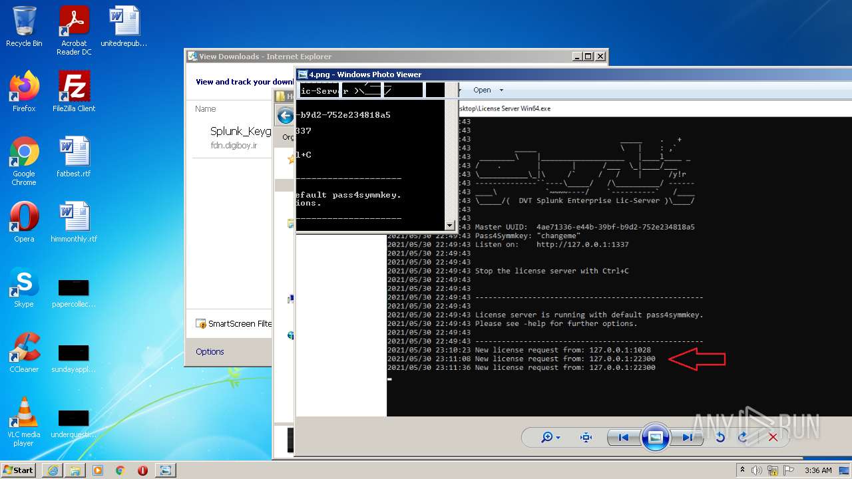Select the sundayappl... desktop file
This screenshot has height=479, width=852.
tap(74, 358)
